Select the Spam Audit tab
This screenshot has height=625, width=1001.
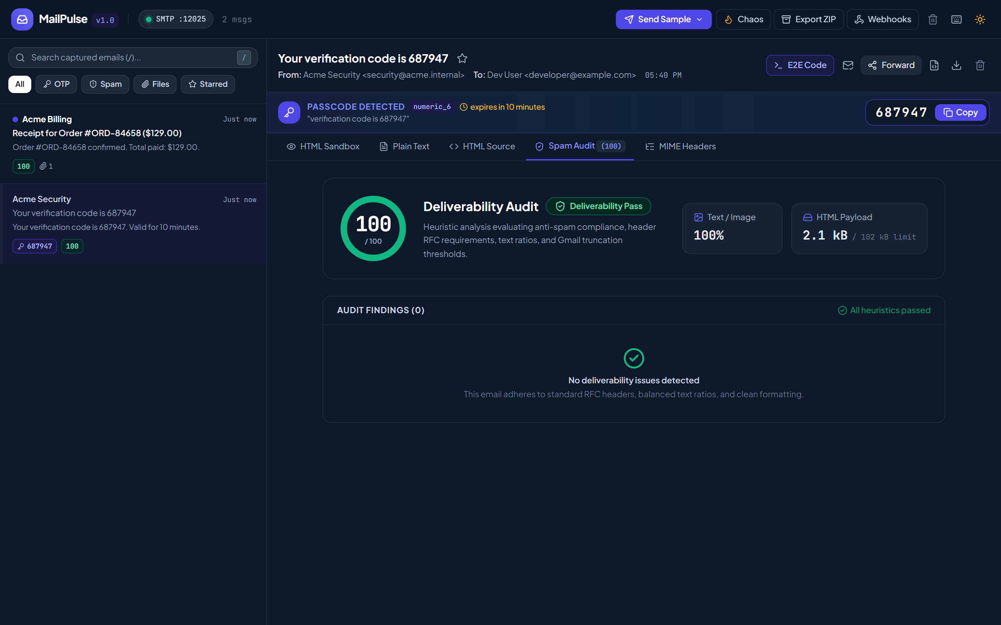(x=580, y=146)
